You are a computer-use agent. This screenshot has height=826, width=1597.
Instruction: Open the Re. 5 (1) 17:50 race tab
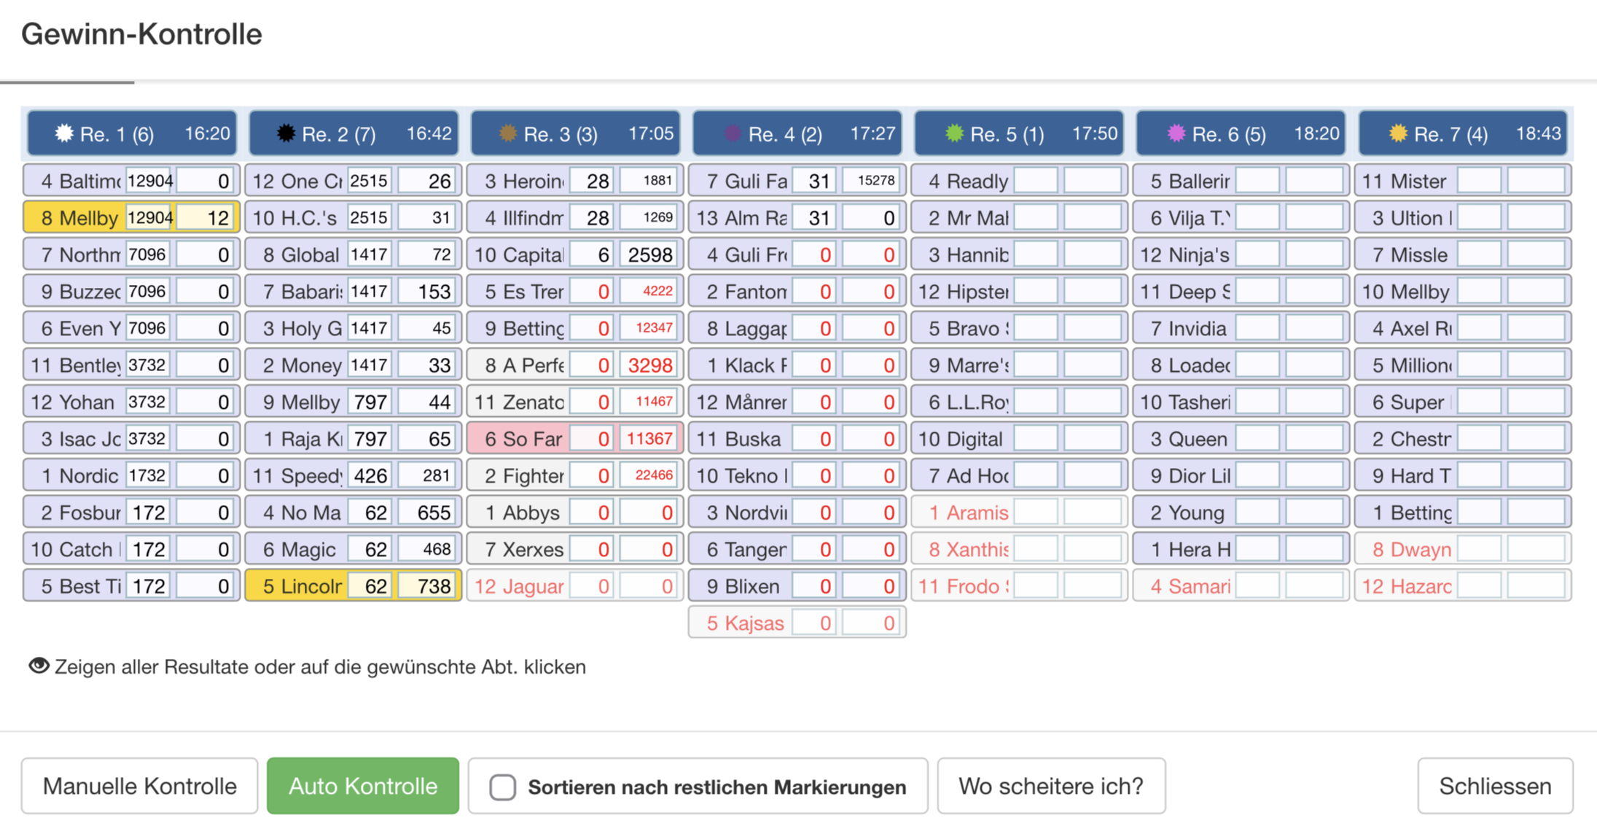pos(1018,133)
